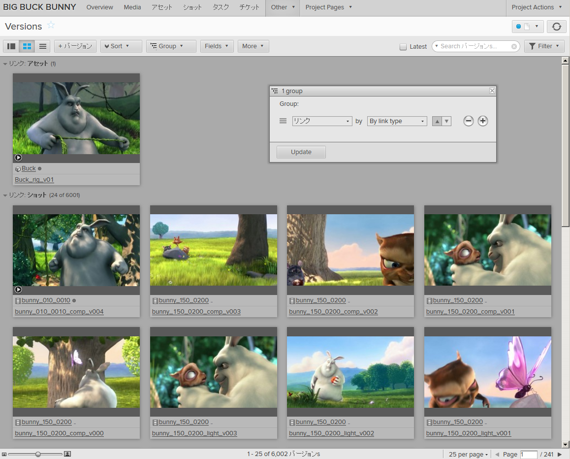This screenshot has height=459, width=570.
Task: Add a grouping level with the plus icon
Action: point(483,121)
